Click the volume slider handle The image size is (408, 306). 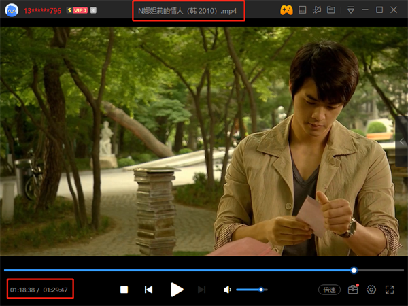coord(261,290)
